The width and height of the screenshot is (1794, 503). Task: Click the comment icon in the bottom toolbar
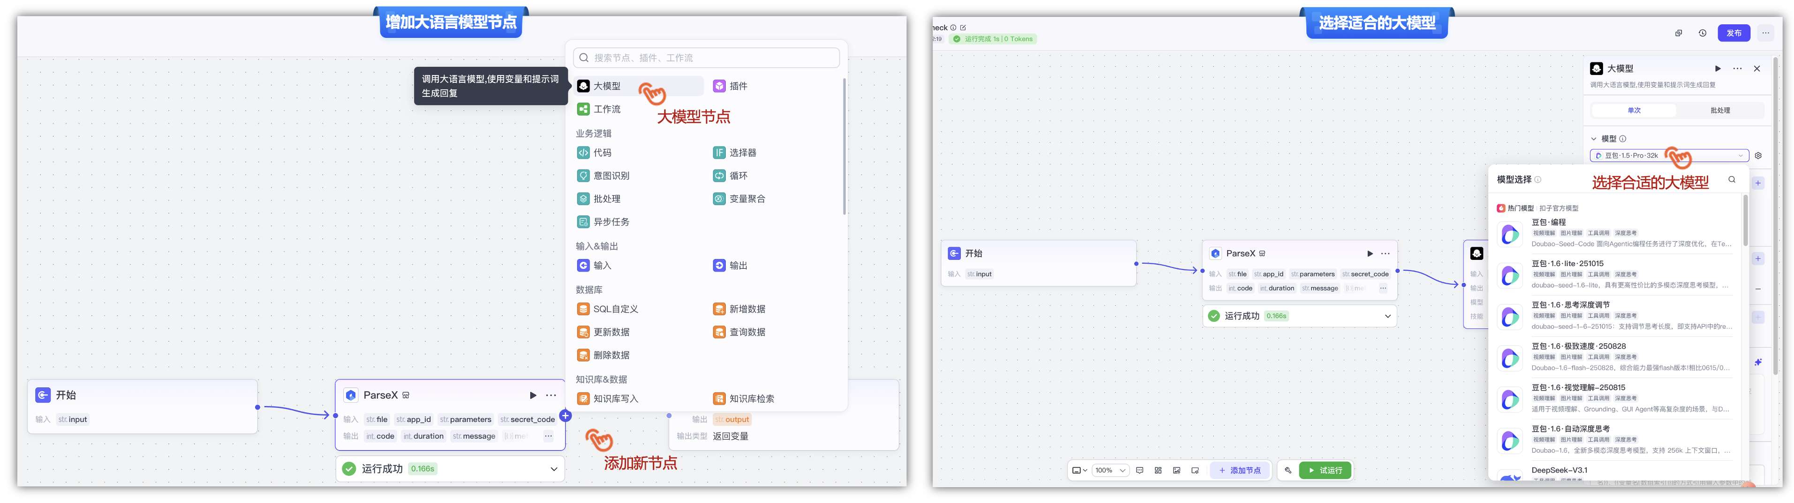tap(1140, 471)
